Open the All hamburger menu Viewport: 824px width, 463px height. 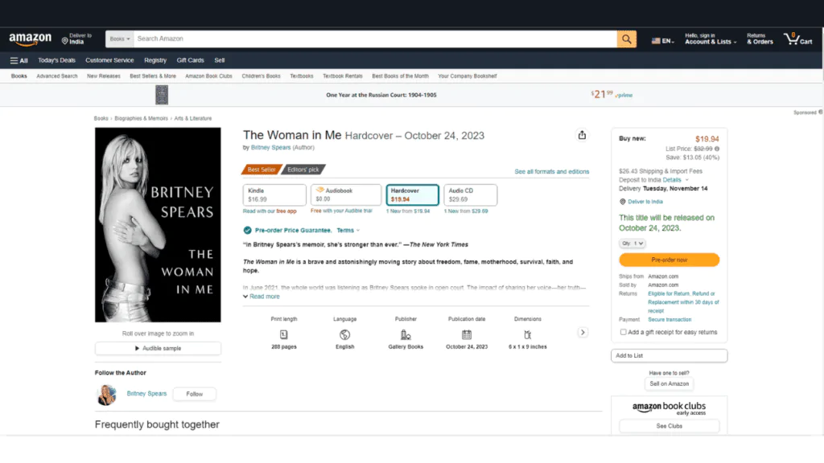point(19,60)
